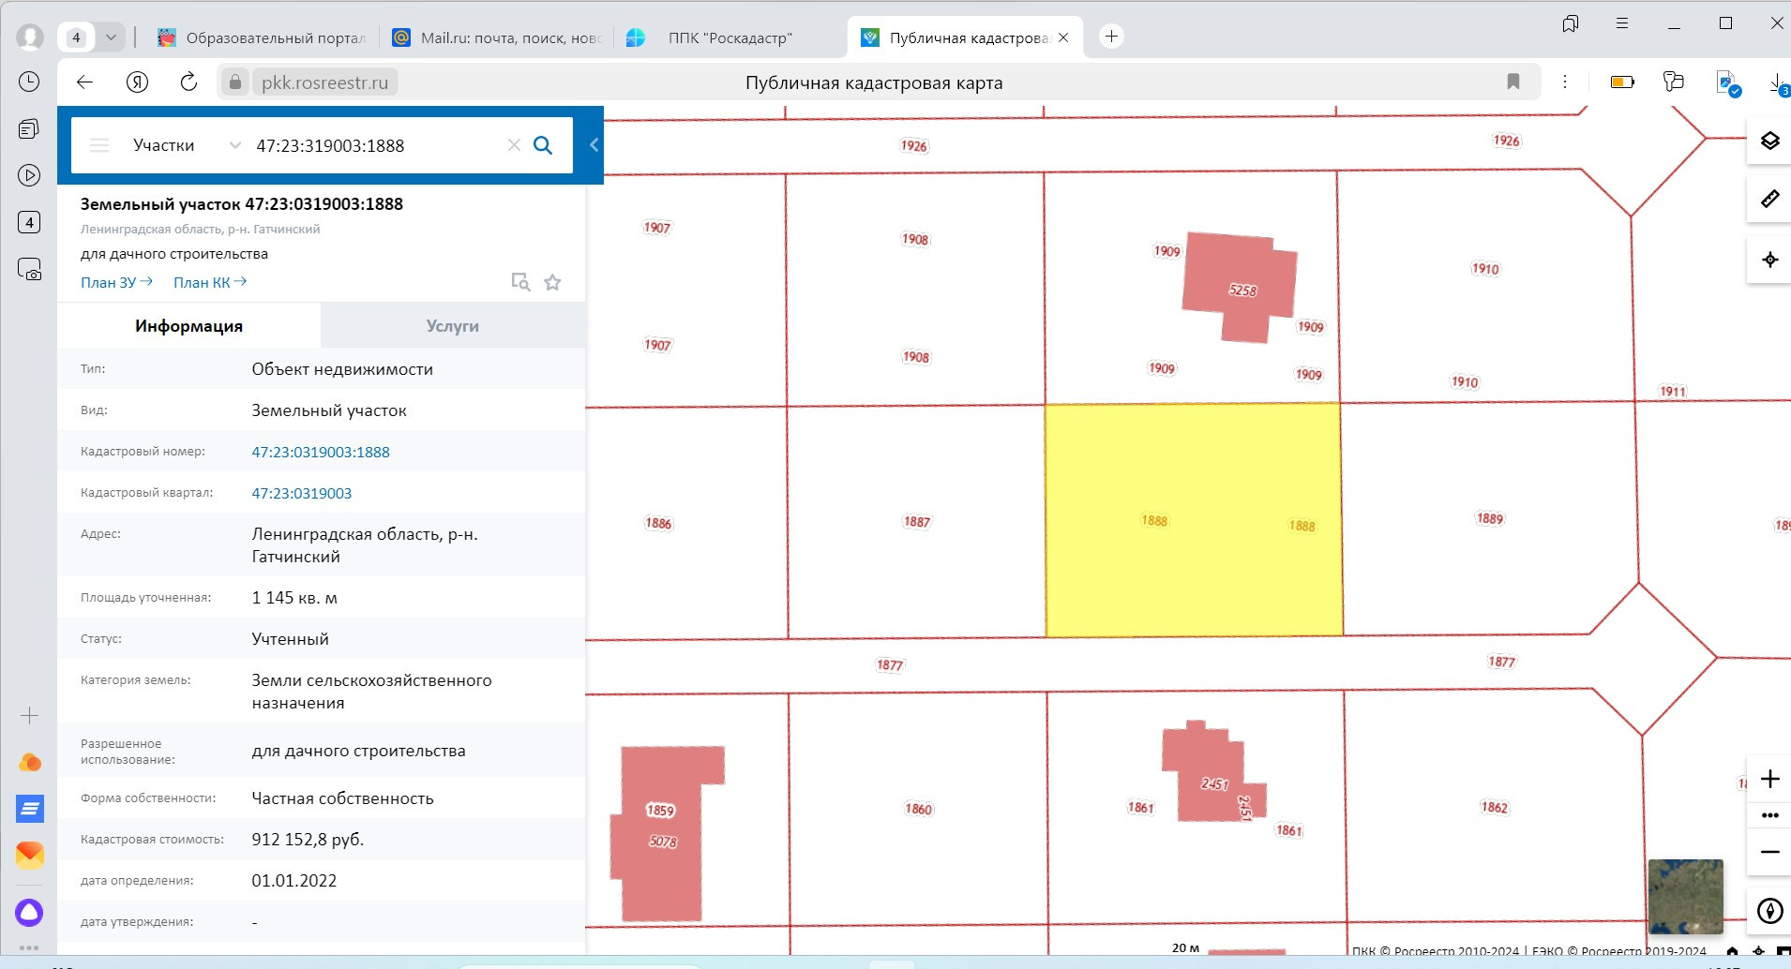Show parcel on map icon
This screenshot has width=1791, height=969.
coord(520,282)
